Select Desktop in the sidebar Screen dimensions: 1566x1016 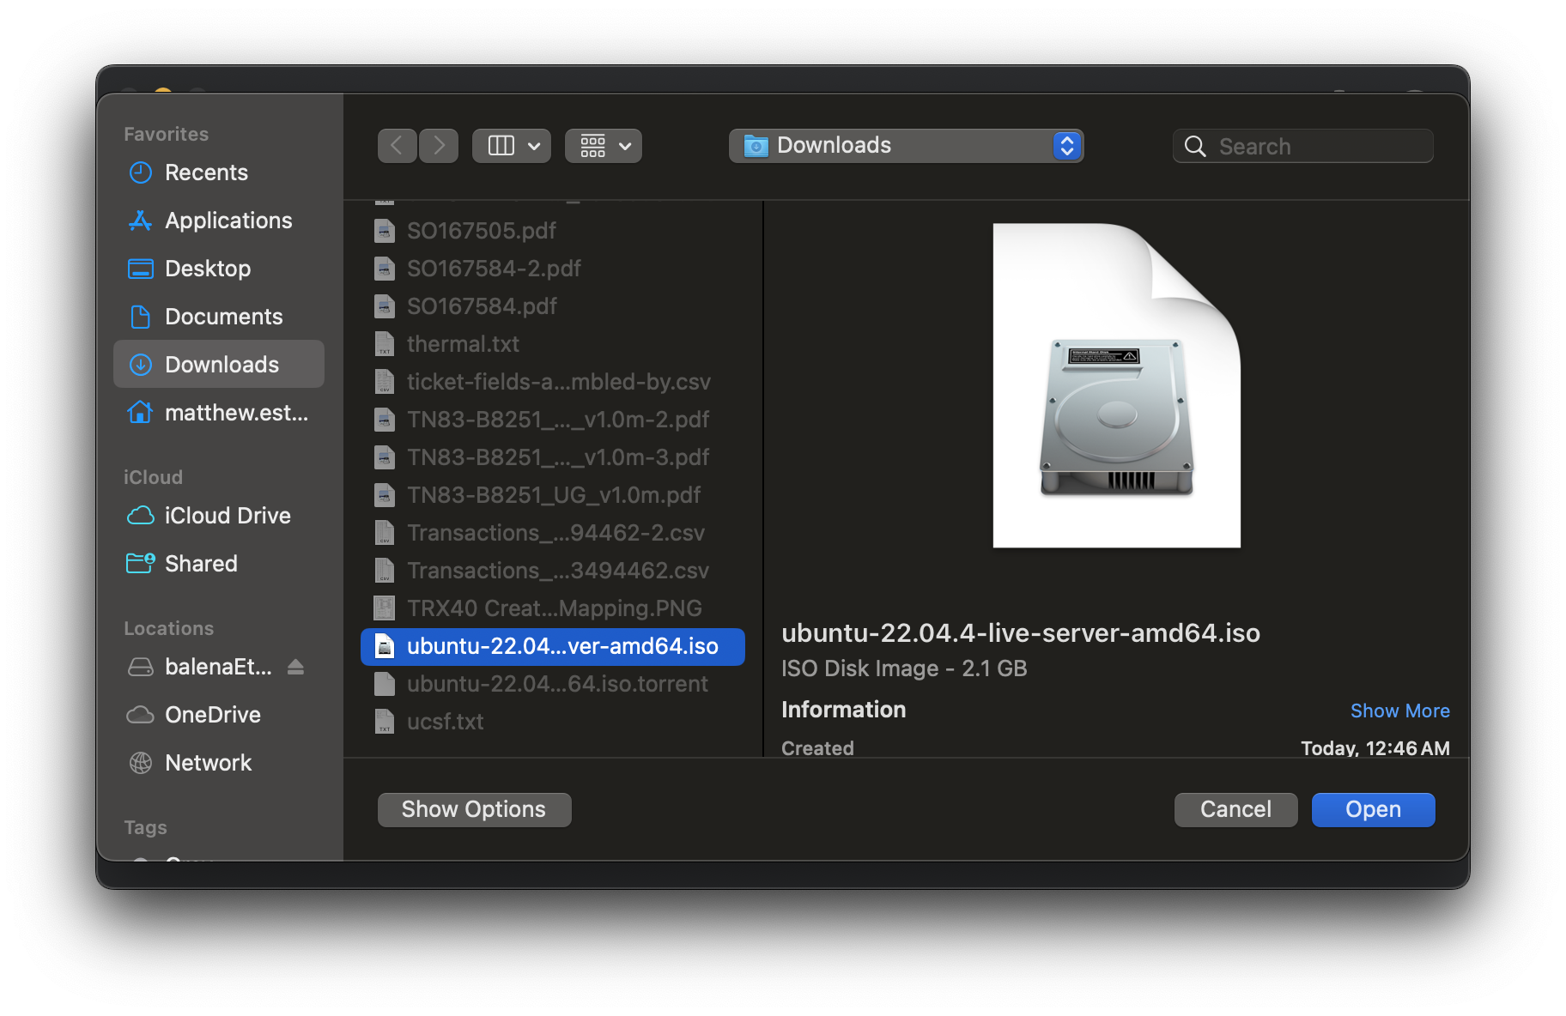[x=208, y=269]
